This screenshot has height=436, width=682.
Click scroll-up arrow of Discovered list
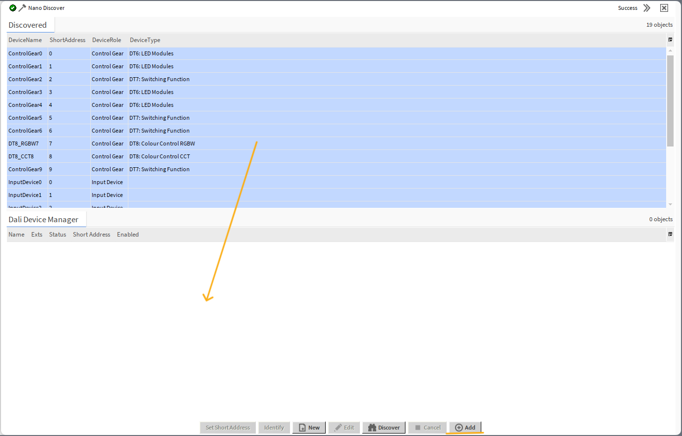[x=670, y=50]
